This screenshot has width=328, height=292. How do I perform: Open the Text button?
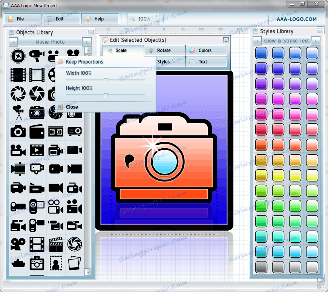(206, 62)
